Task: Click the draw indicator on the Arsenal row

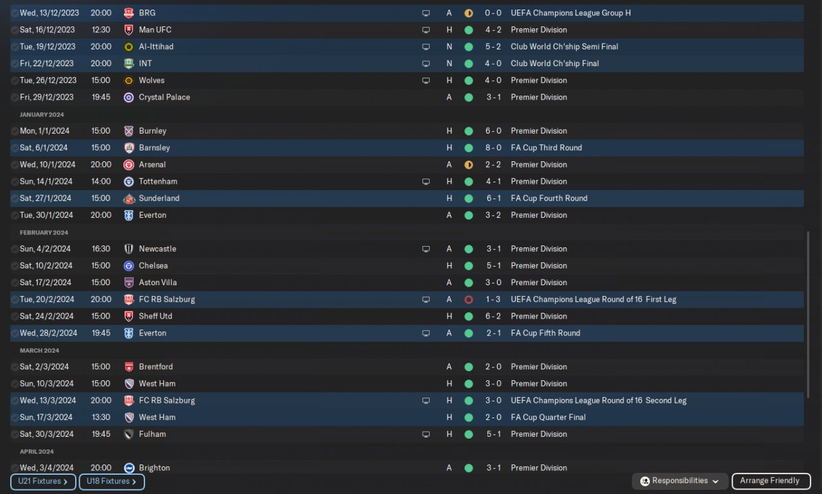Action: 469,164
